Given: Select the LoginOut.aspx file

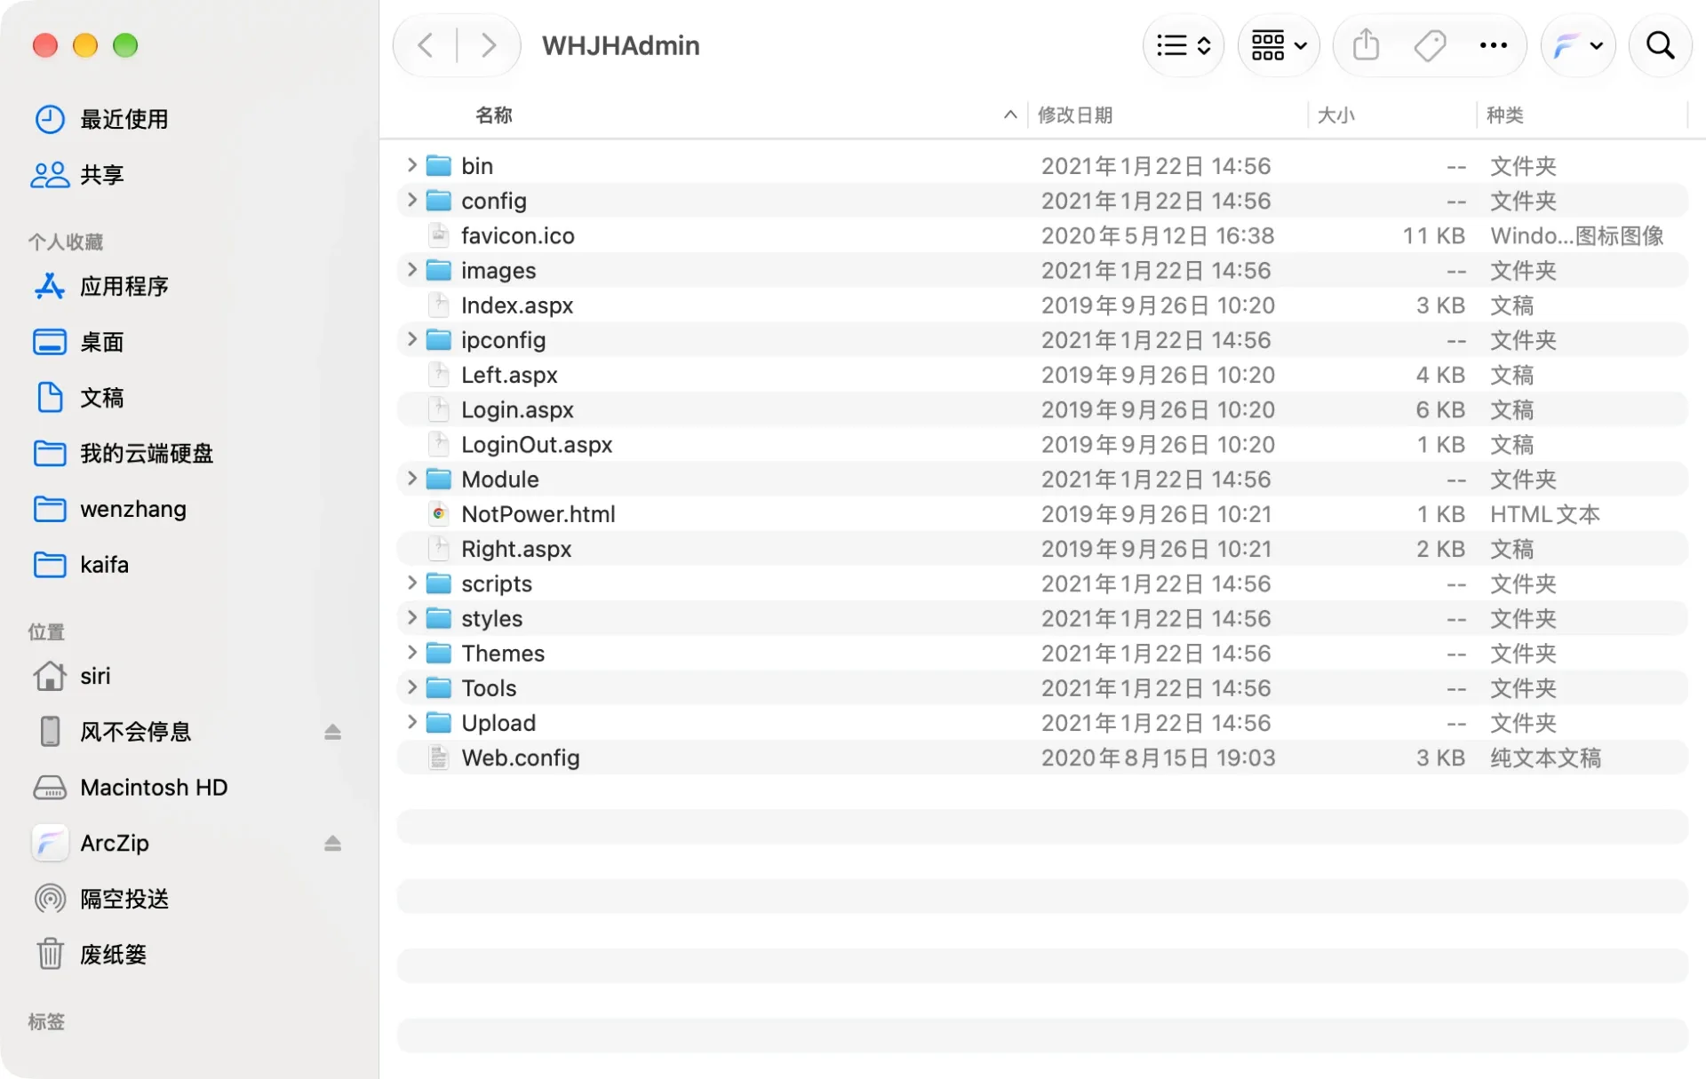Looking at the screenshot, I should [1042, 444].
